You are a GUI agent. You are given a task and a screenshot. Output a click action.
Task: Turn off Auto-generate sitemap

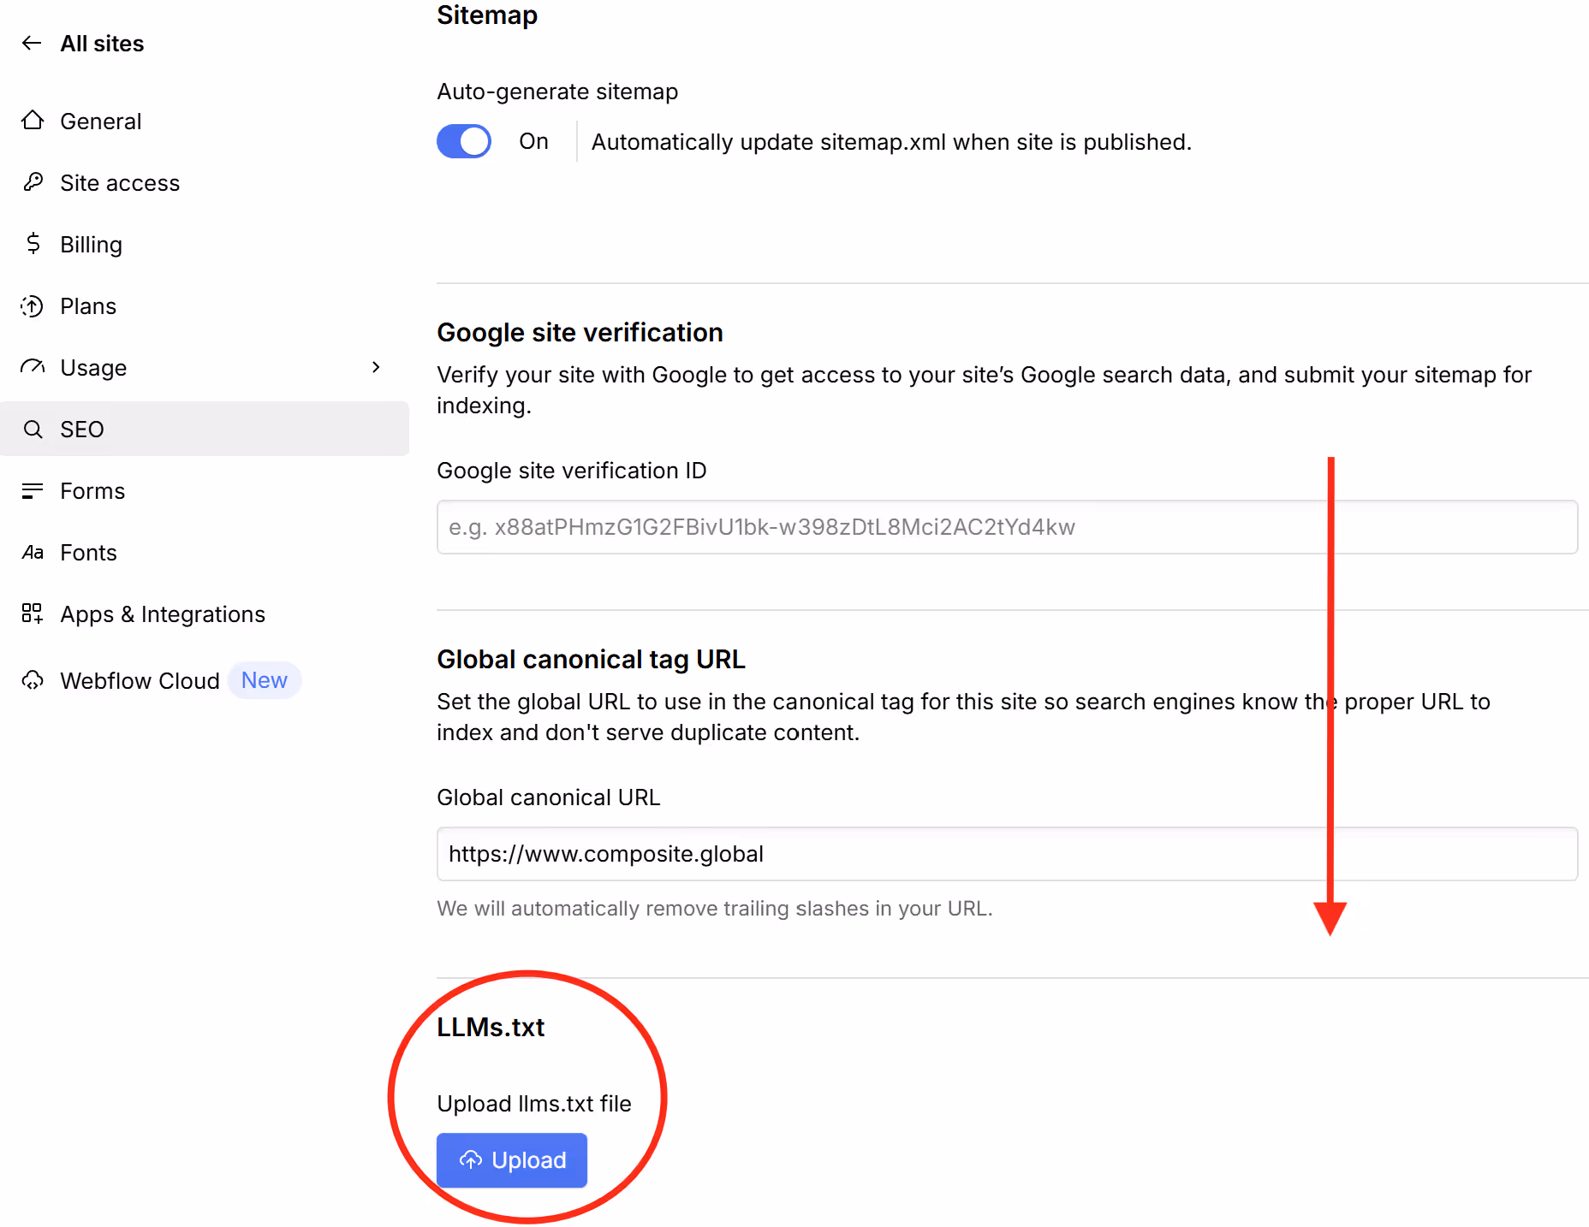tap(463, 140)
